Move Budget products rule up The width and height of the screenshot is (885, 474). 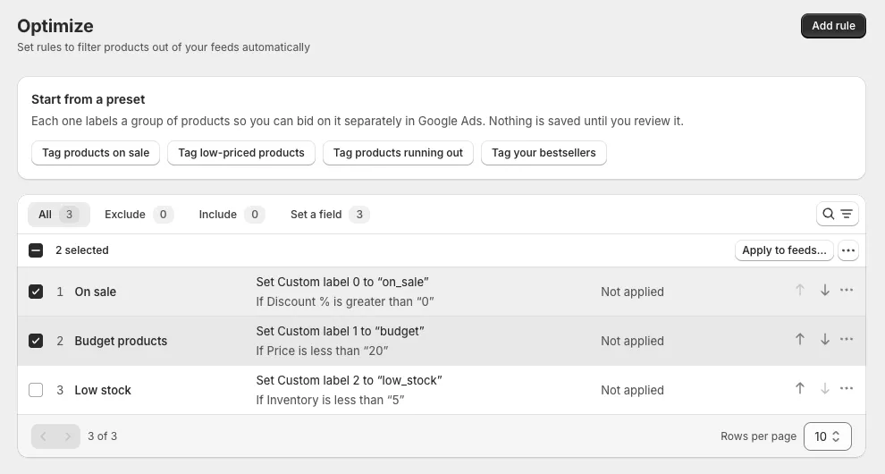(x=800, y=340)
